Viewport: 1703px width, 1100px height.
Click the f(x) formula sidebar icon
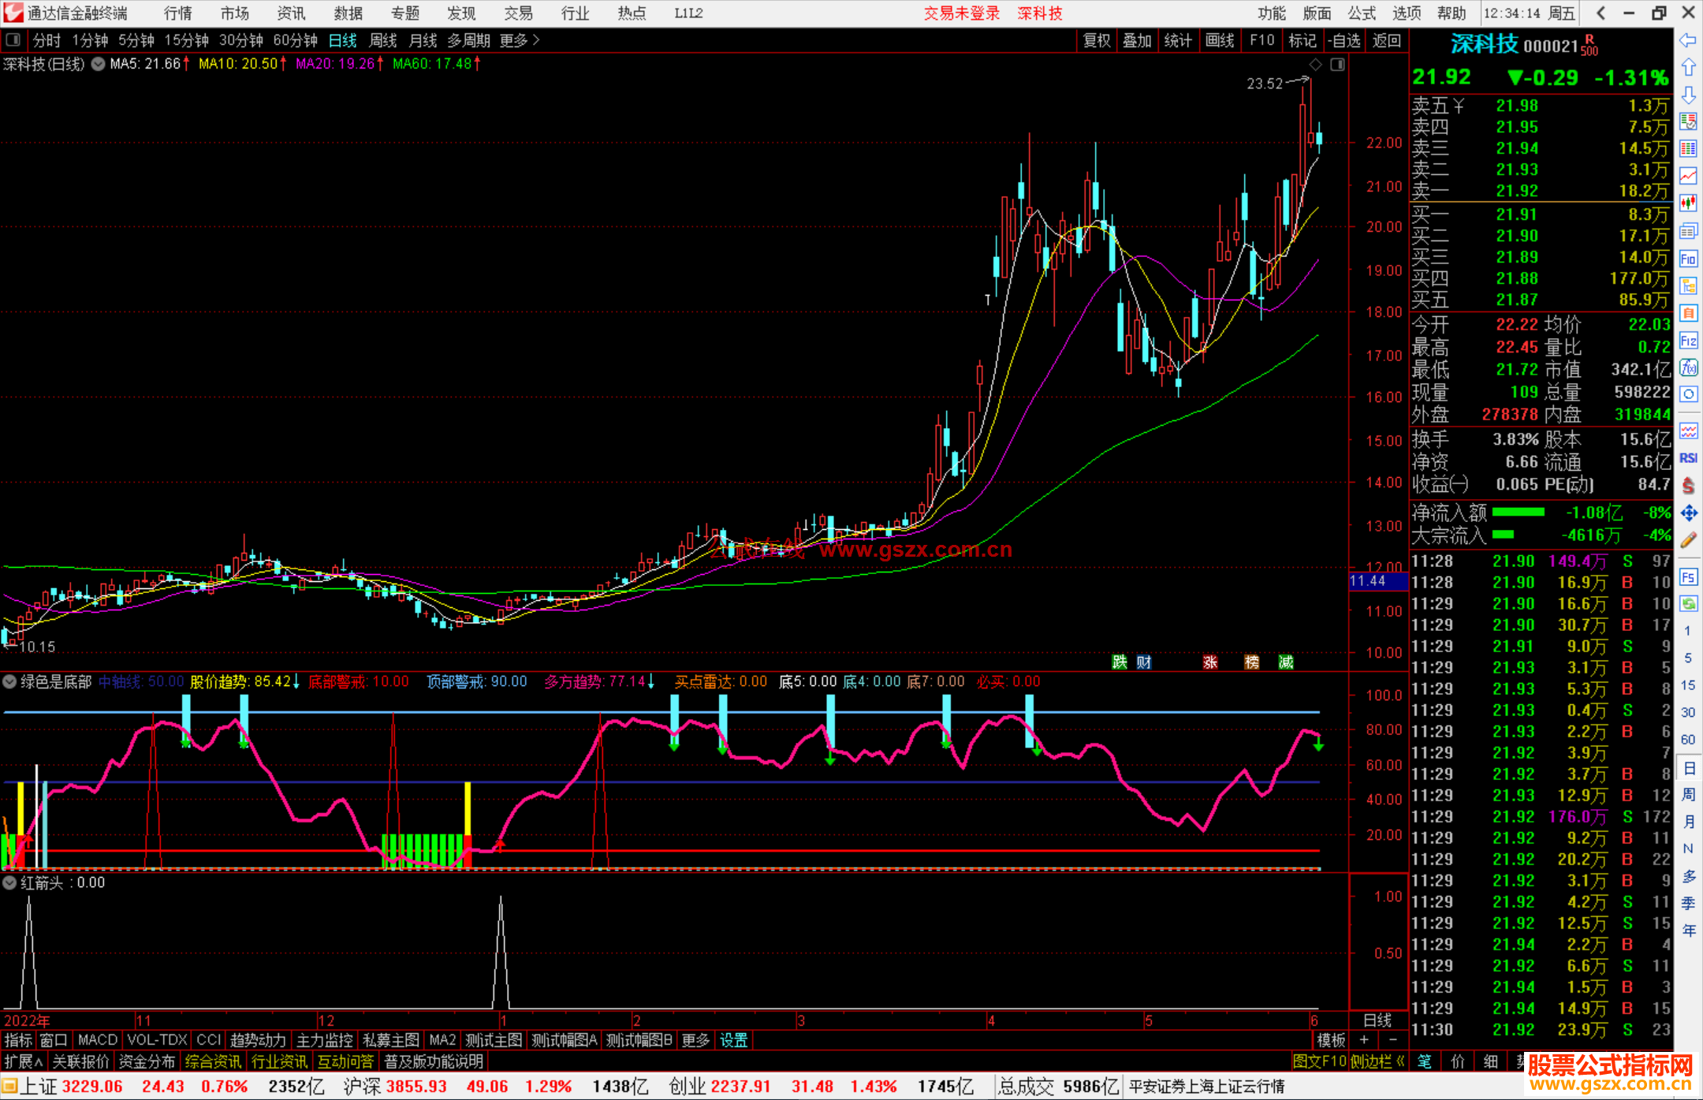click(1688, 367)
